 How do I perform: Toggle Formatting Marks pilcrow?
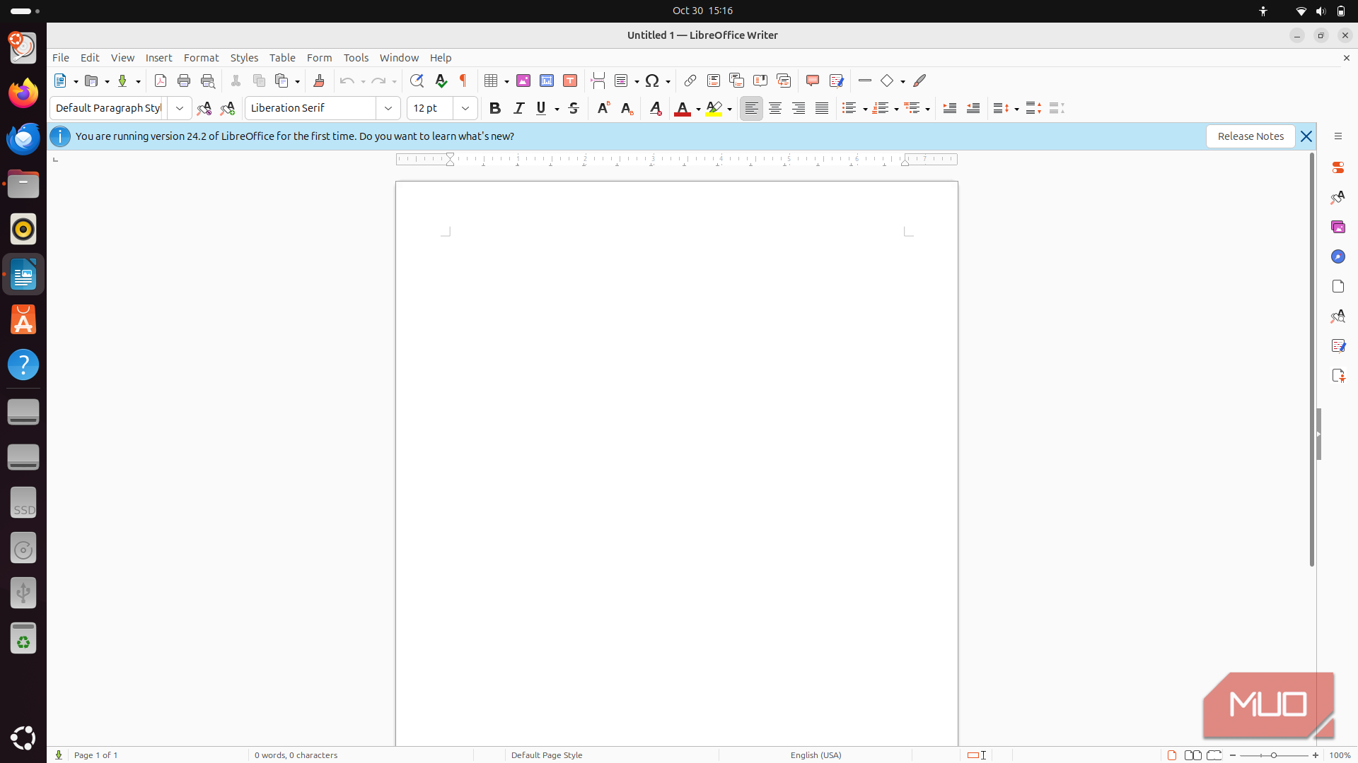[463, 81]
